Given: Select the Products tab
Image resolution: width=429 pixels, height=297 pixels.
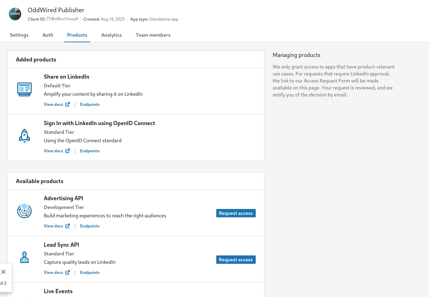Looking at the screenshot, I should click(x=77, y=35).
